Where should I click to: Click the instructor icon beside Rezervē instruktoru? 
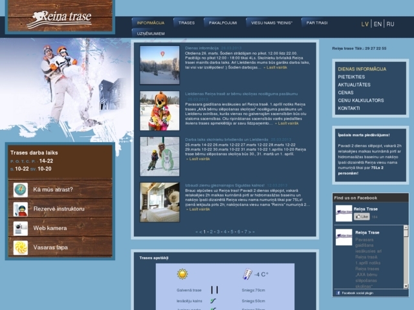point(21,209)
